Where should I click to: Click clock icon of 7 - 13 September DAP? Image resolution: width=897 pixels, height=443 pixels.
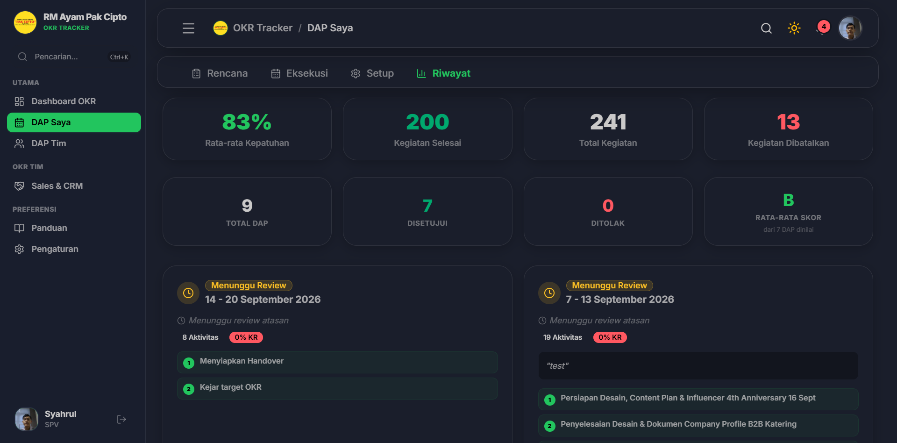point(549,293)
